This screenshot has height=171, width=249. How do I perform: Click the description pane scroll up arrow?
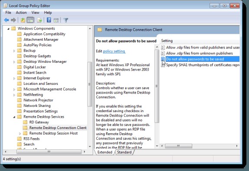[x=157, y=47]
